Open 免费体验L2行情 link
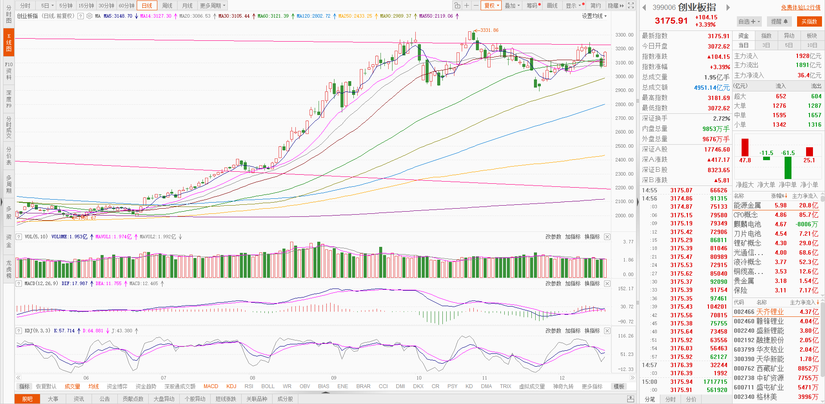The height and width of the screenshot is (404, 825). [x=800, y=7]
